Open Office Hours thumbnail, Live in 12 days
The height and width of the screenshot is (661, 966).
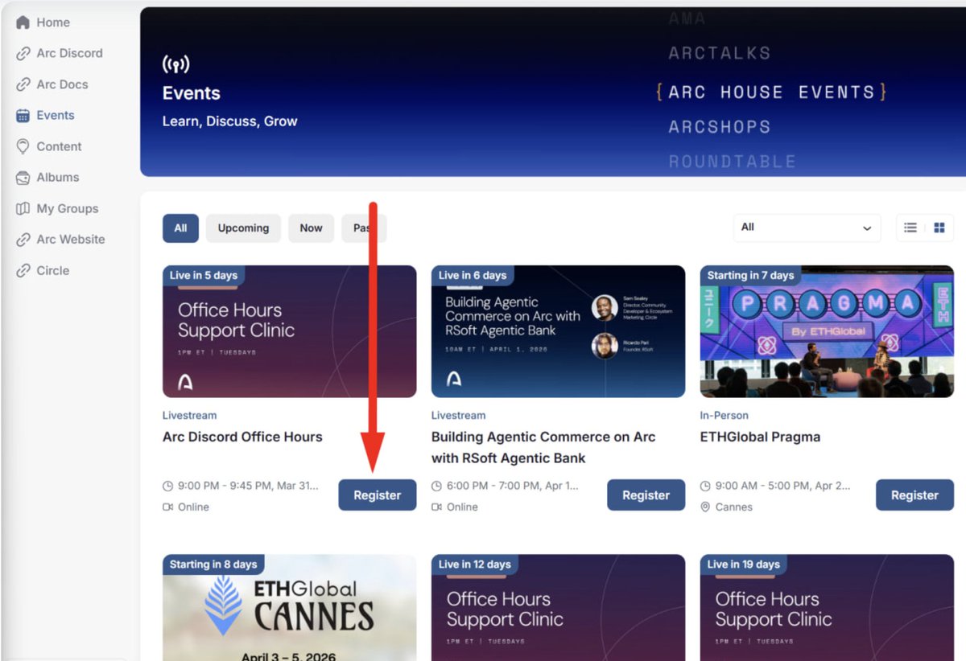[x=558, y=607]
